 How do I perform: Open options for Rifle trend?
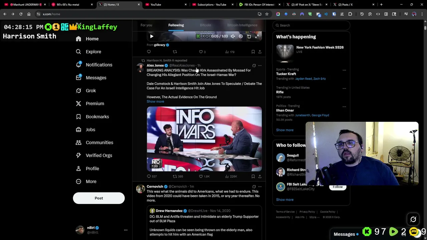click(344, 89)
